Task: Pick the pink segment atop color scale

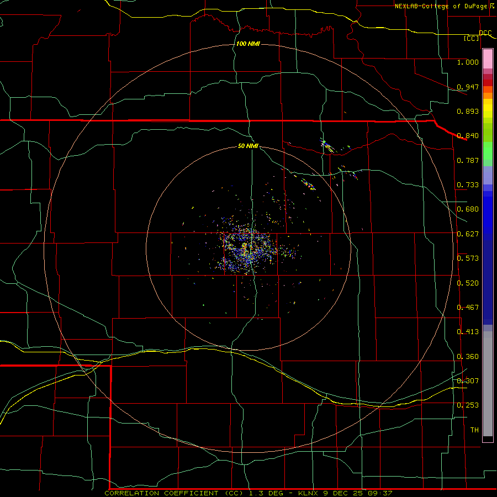Action: coord(488,59)
